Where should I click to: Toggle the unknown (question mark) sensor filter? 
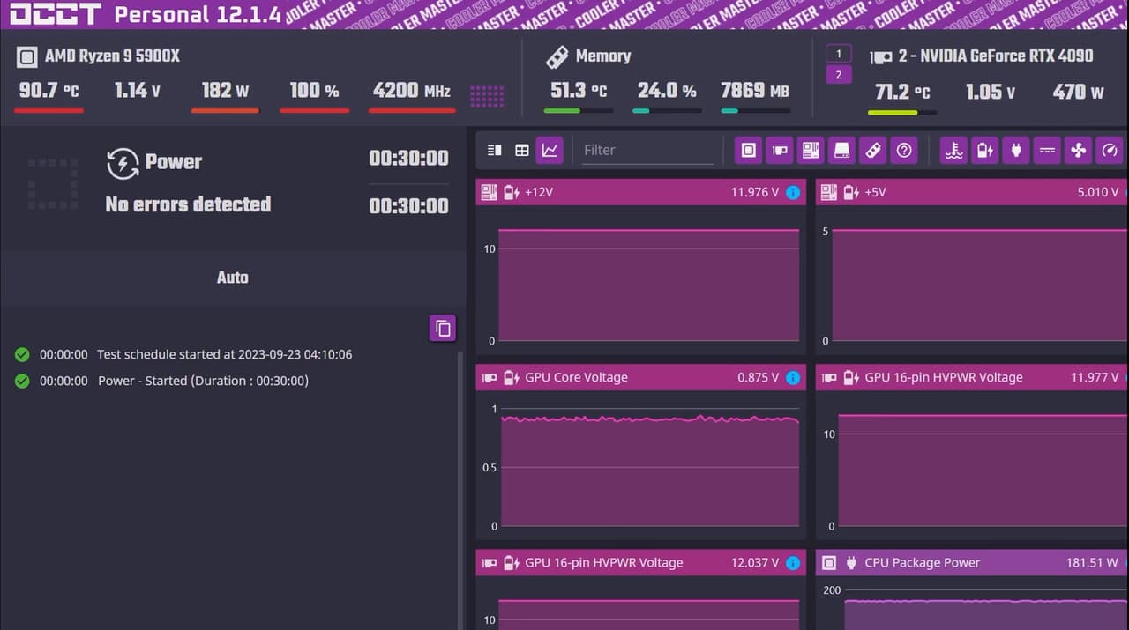coord(903,150)
